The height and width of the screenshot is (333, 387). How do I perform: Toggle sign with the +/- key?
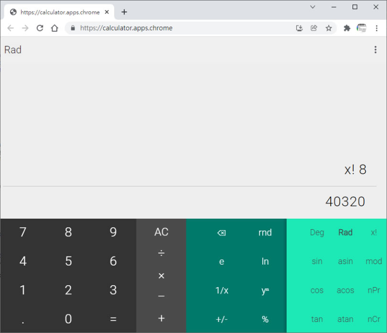[x=221, y=319]
